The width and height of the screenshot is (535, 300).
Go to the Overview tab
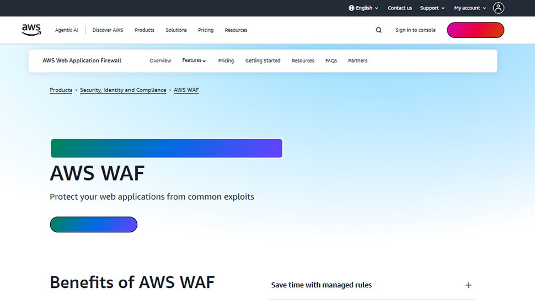point(160,61)
